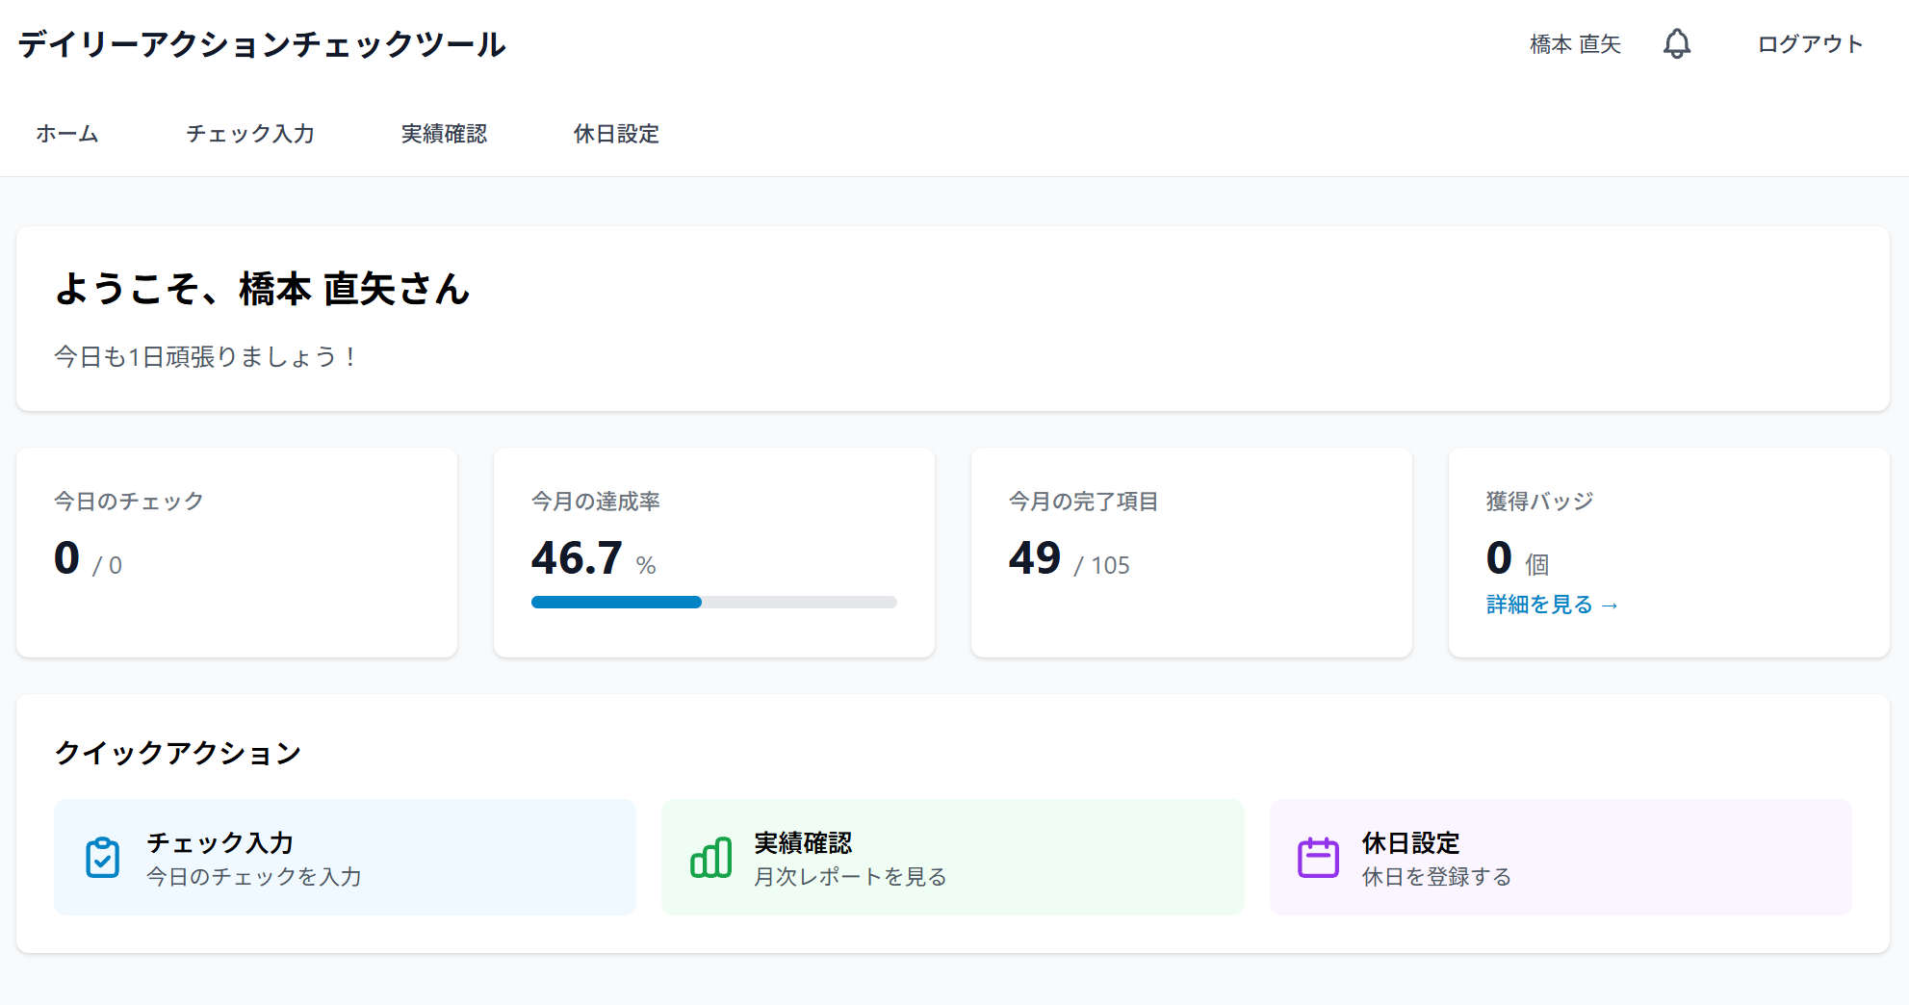Click the user name 橋本 直矢 in header
The image size is (1909, 1005).
click(x=1575, y=44)
